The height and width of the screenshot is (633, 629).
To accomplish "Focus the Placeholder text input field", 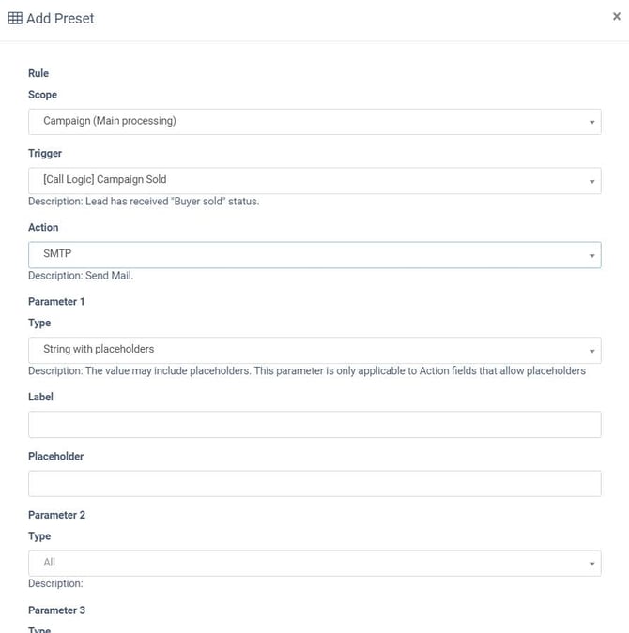I will coord(314,483).
